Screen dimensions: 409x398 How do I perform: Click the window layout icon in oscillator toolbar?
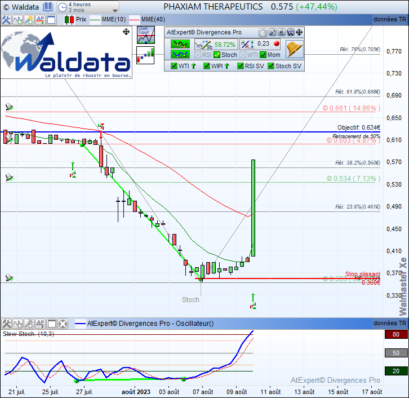[x=51, y=324]
